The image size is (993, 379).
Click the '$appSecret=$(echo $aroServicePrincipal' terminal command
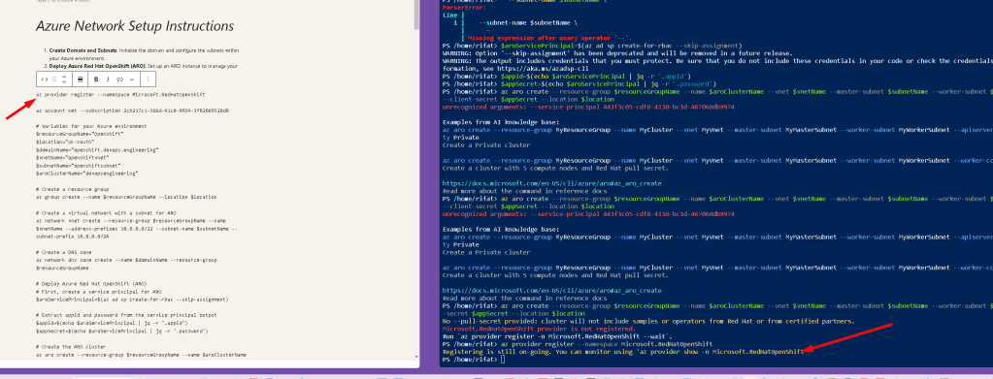click(609, 83)
